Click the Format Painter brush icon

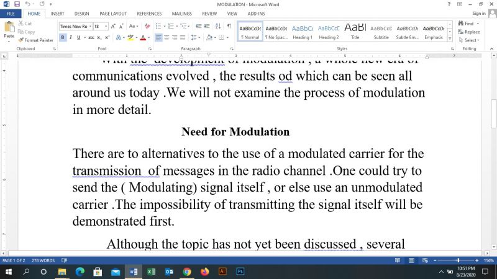pos(21,40)
